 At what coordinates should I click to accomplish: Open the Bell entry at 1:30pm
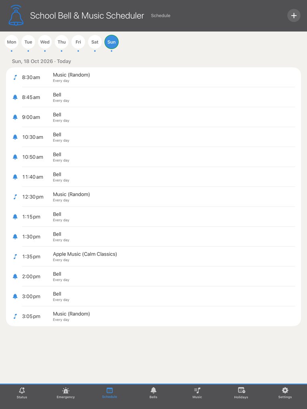(x=153, y=237)
